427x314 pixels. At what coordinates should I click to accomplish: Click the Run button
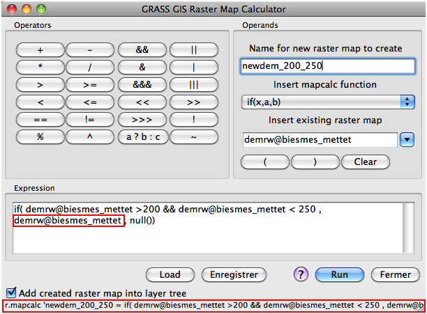pyautogui.click(x=339, y=274)
